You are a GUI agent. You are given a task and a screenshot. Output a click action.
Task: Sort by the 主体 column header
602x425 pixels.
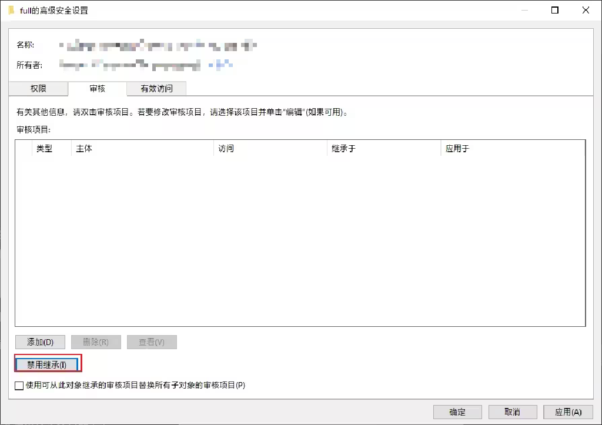[x=83, y=148]
